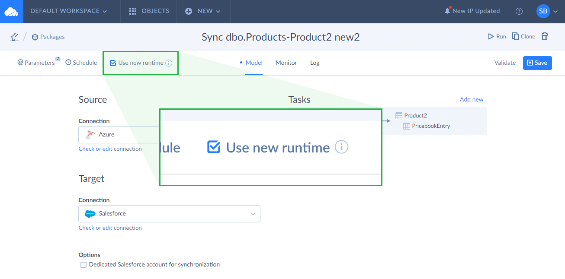Open the help question mark icon
This screenshot has width=565, height=279.
pyautogui.click(x=519, y=11)
